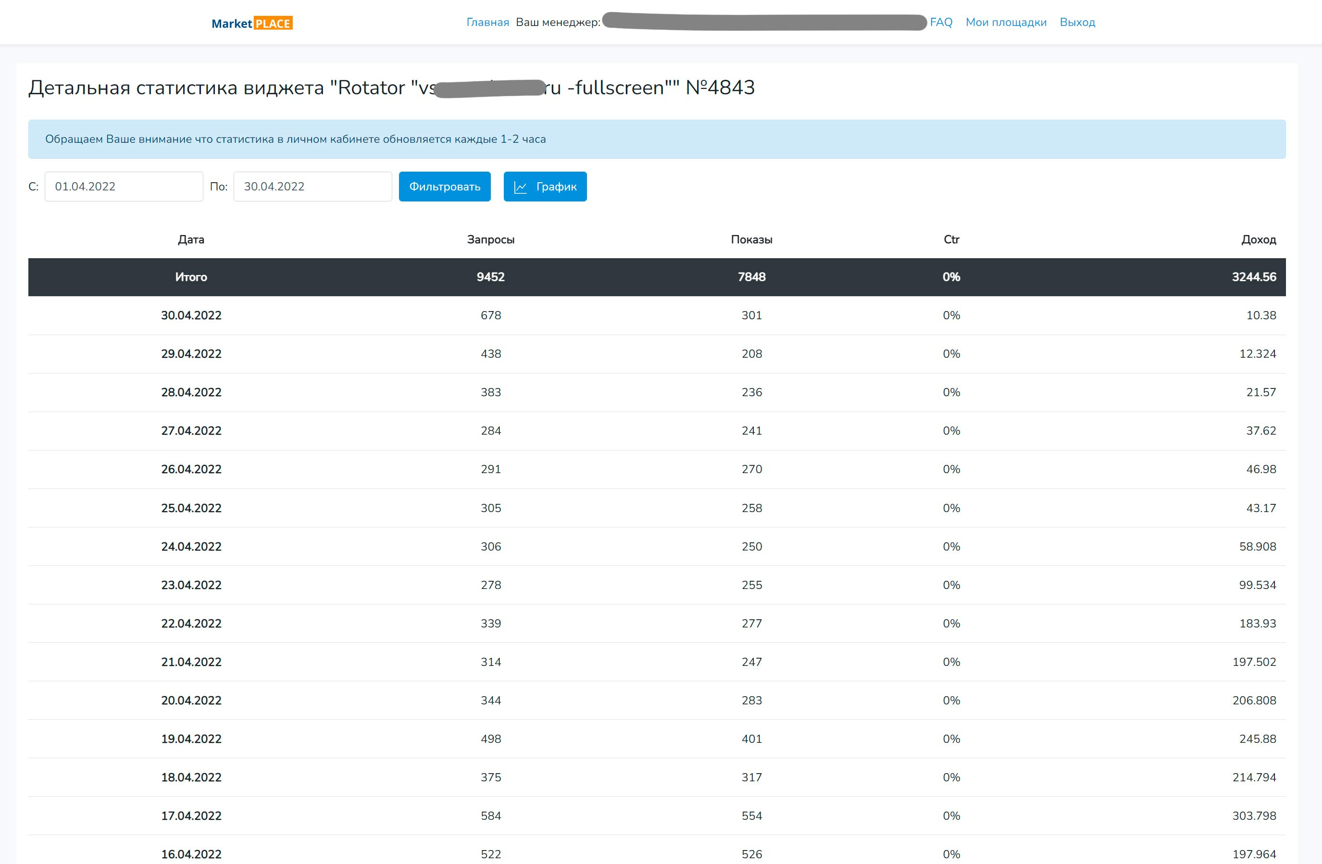Screen dimensions: 1322x864
Task: Go to Мои площадки
Action: 1005,22
